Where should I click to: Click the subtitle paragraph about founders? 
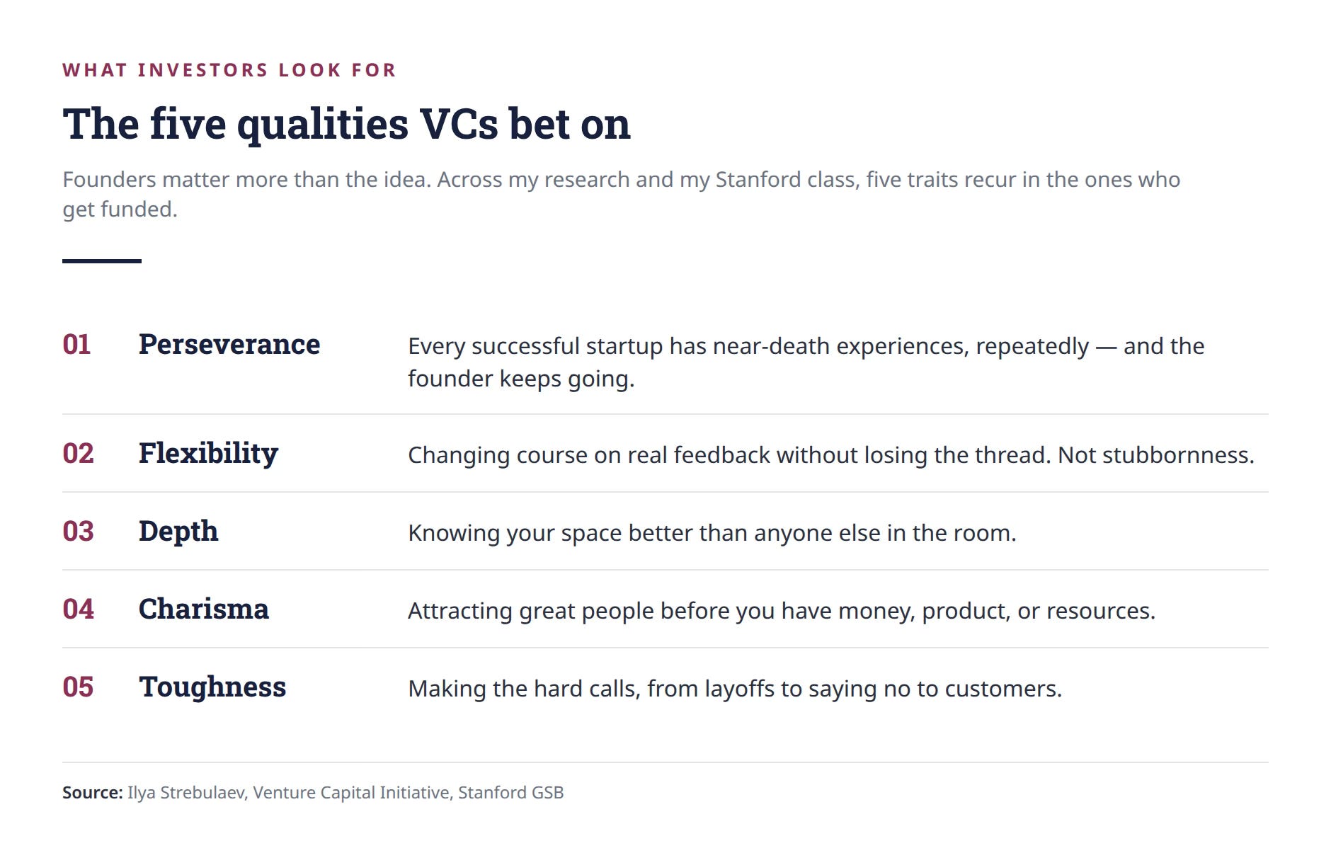pos(622,194)
